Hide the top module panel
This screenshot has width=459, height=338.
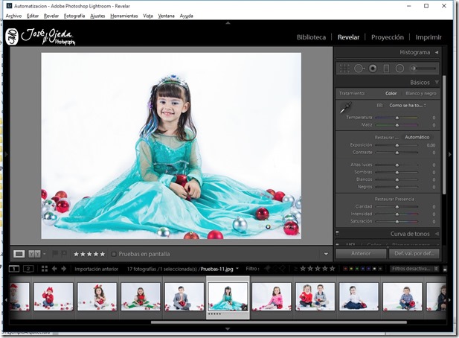[x=228, y=23]
